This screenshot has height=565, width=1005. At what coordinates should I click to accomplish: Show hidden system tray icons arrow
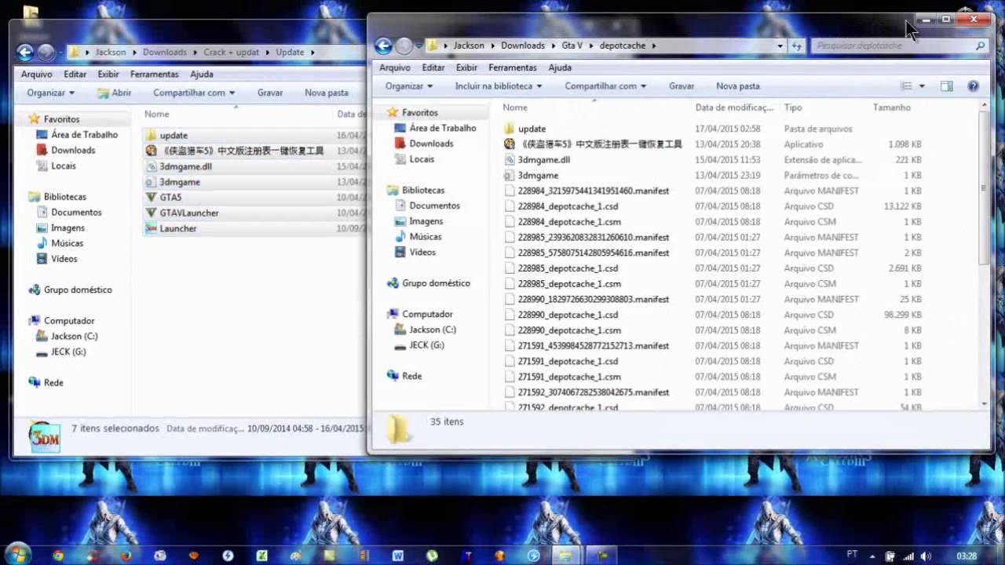coord(872,556)
